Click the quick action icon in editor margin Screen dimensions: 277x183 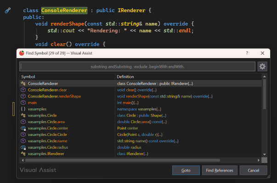pos(7,10)
